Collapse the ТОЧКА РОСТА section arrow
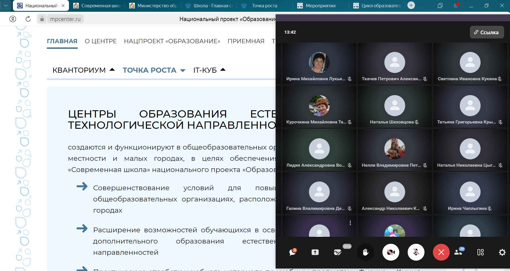Image resolution: width=510 pixels, height=271 pixels. pyautogui.click(x=183, y=70)
